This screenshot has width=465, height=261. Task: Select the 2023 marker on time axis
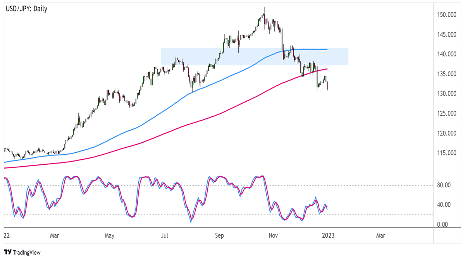tap(328, 235)
